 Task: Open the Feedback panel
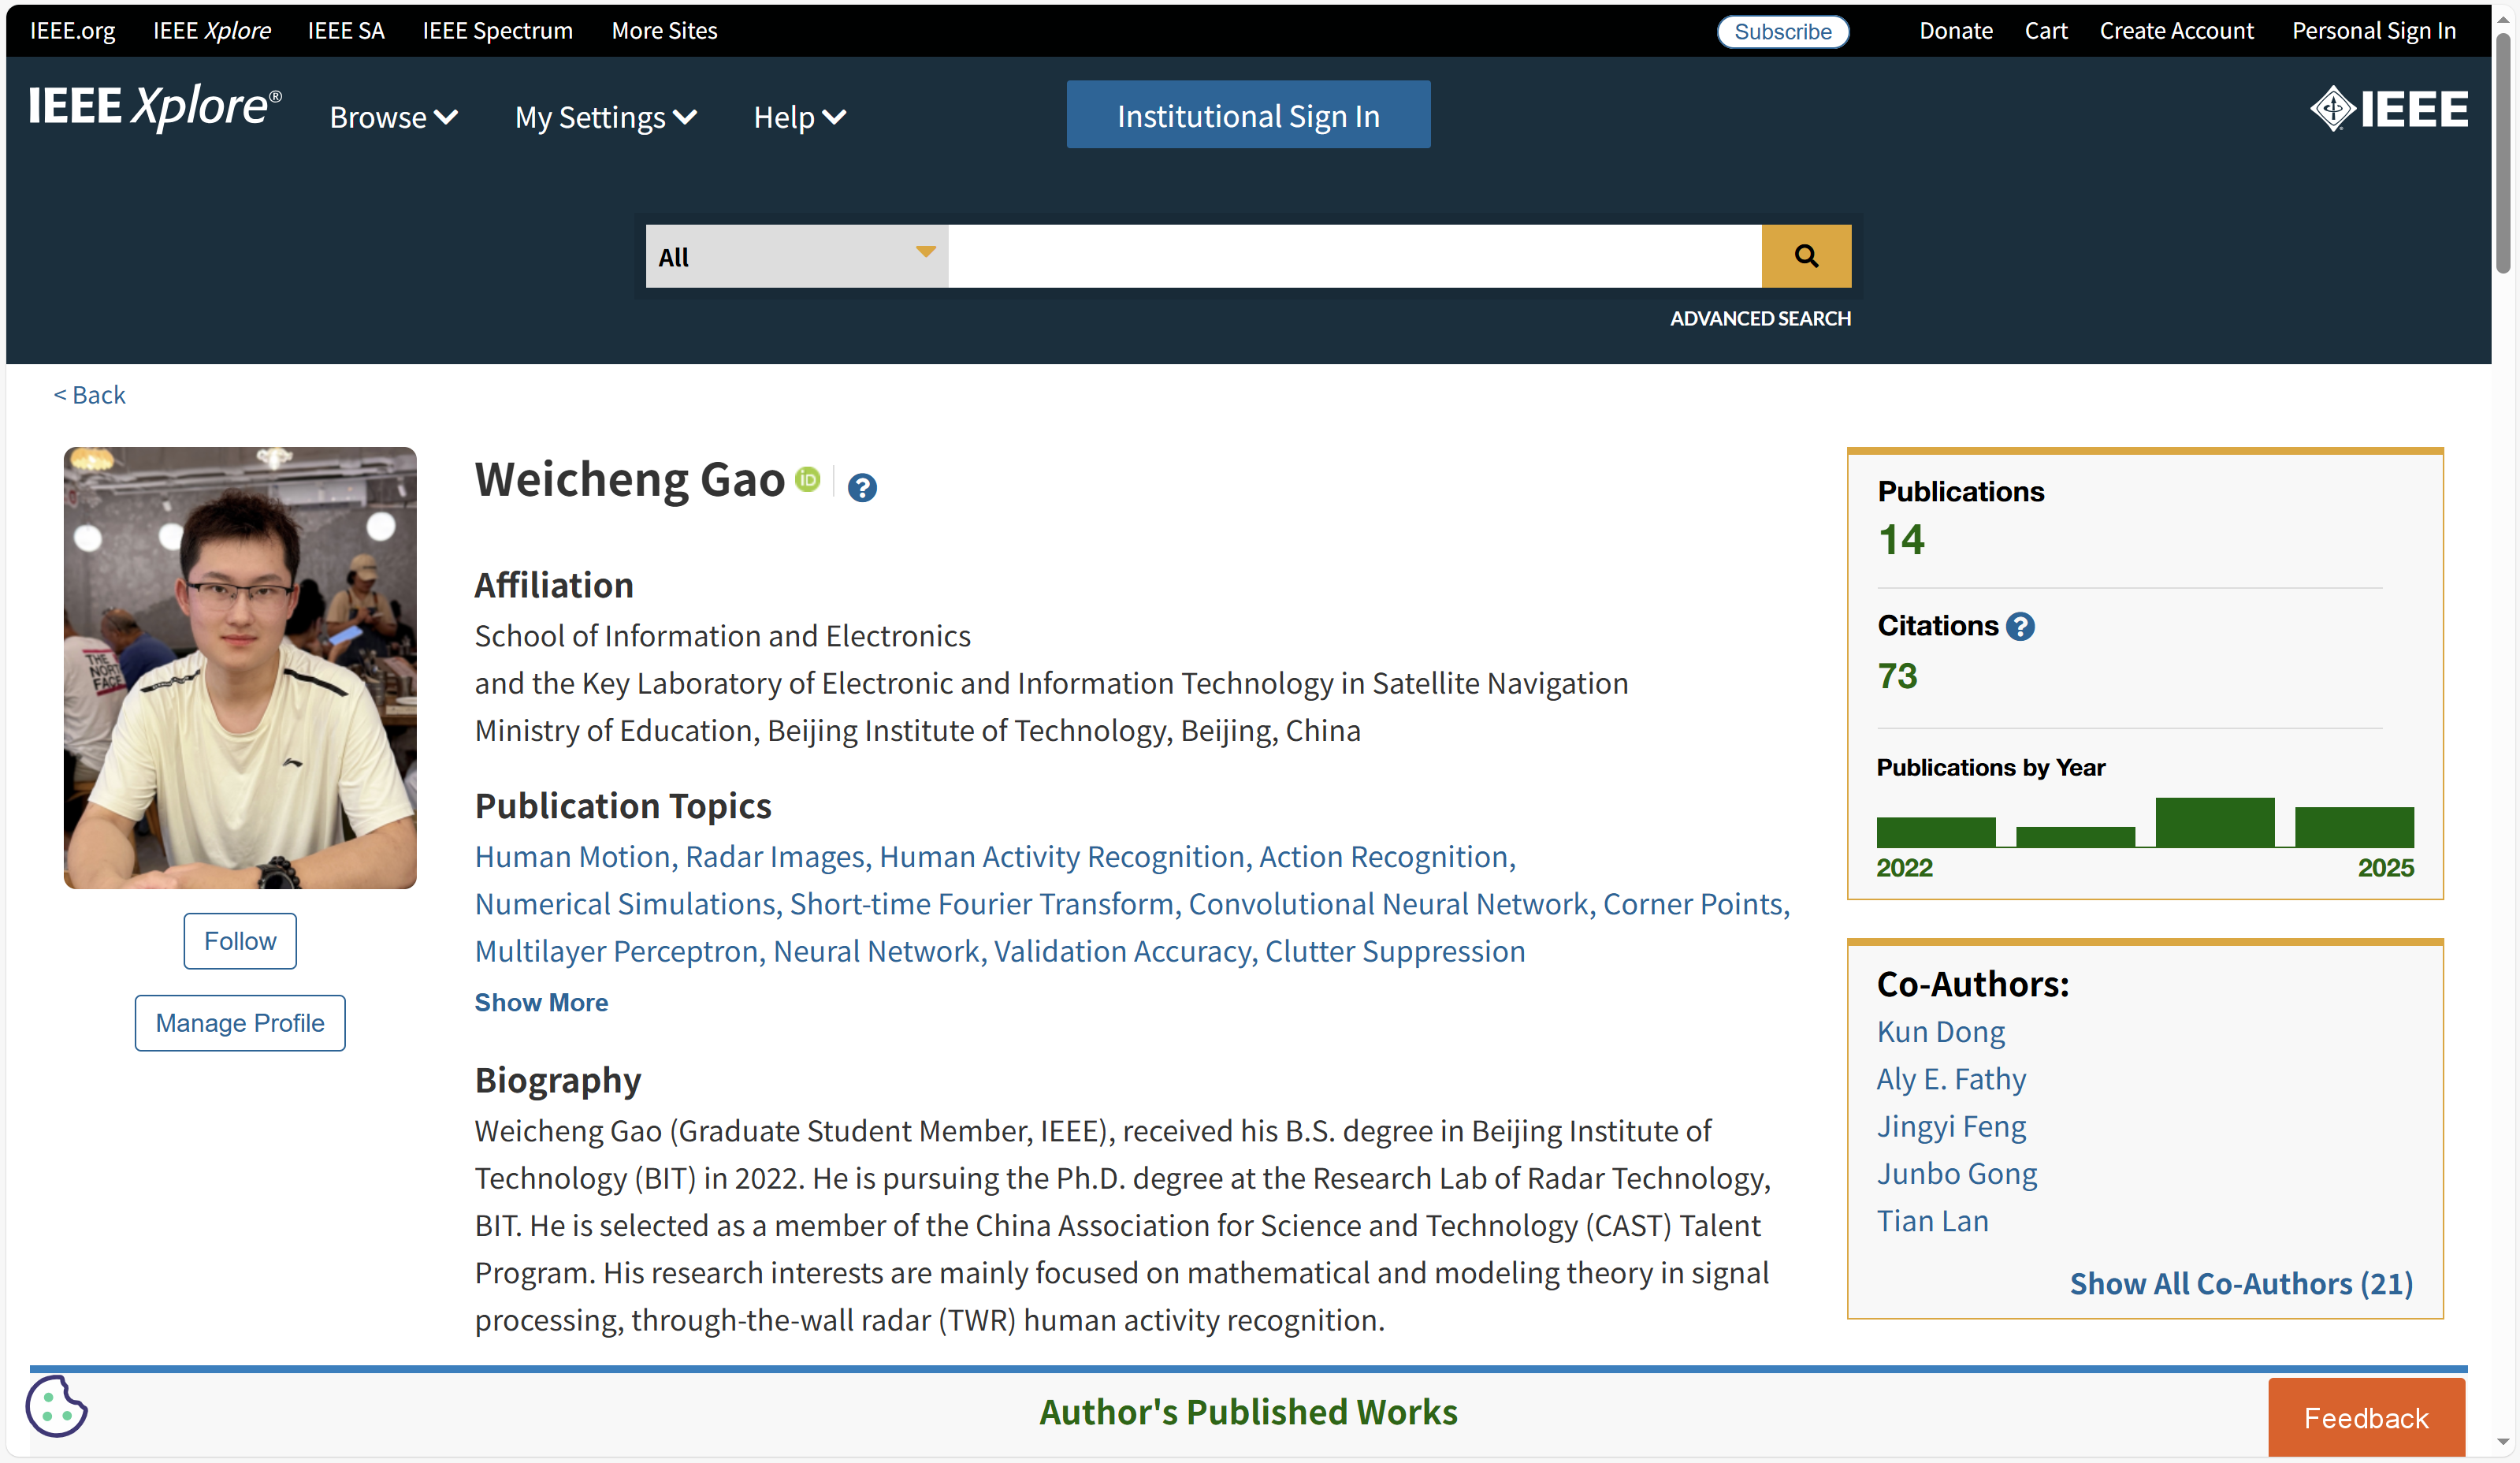coord(2366,1417)
